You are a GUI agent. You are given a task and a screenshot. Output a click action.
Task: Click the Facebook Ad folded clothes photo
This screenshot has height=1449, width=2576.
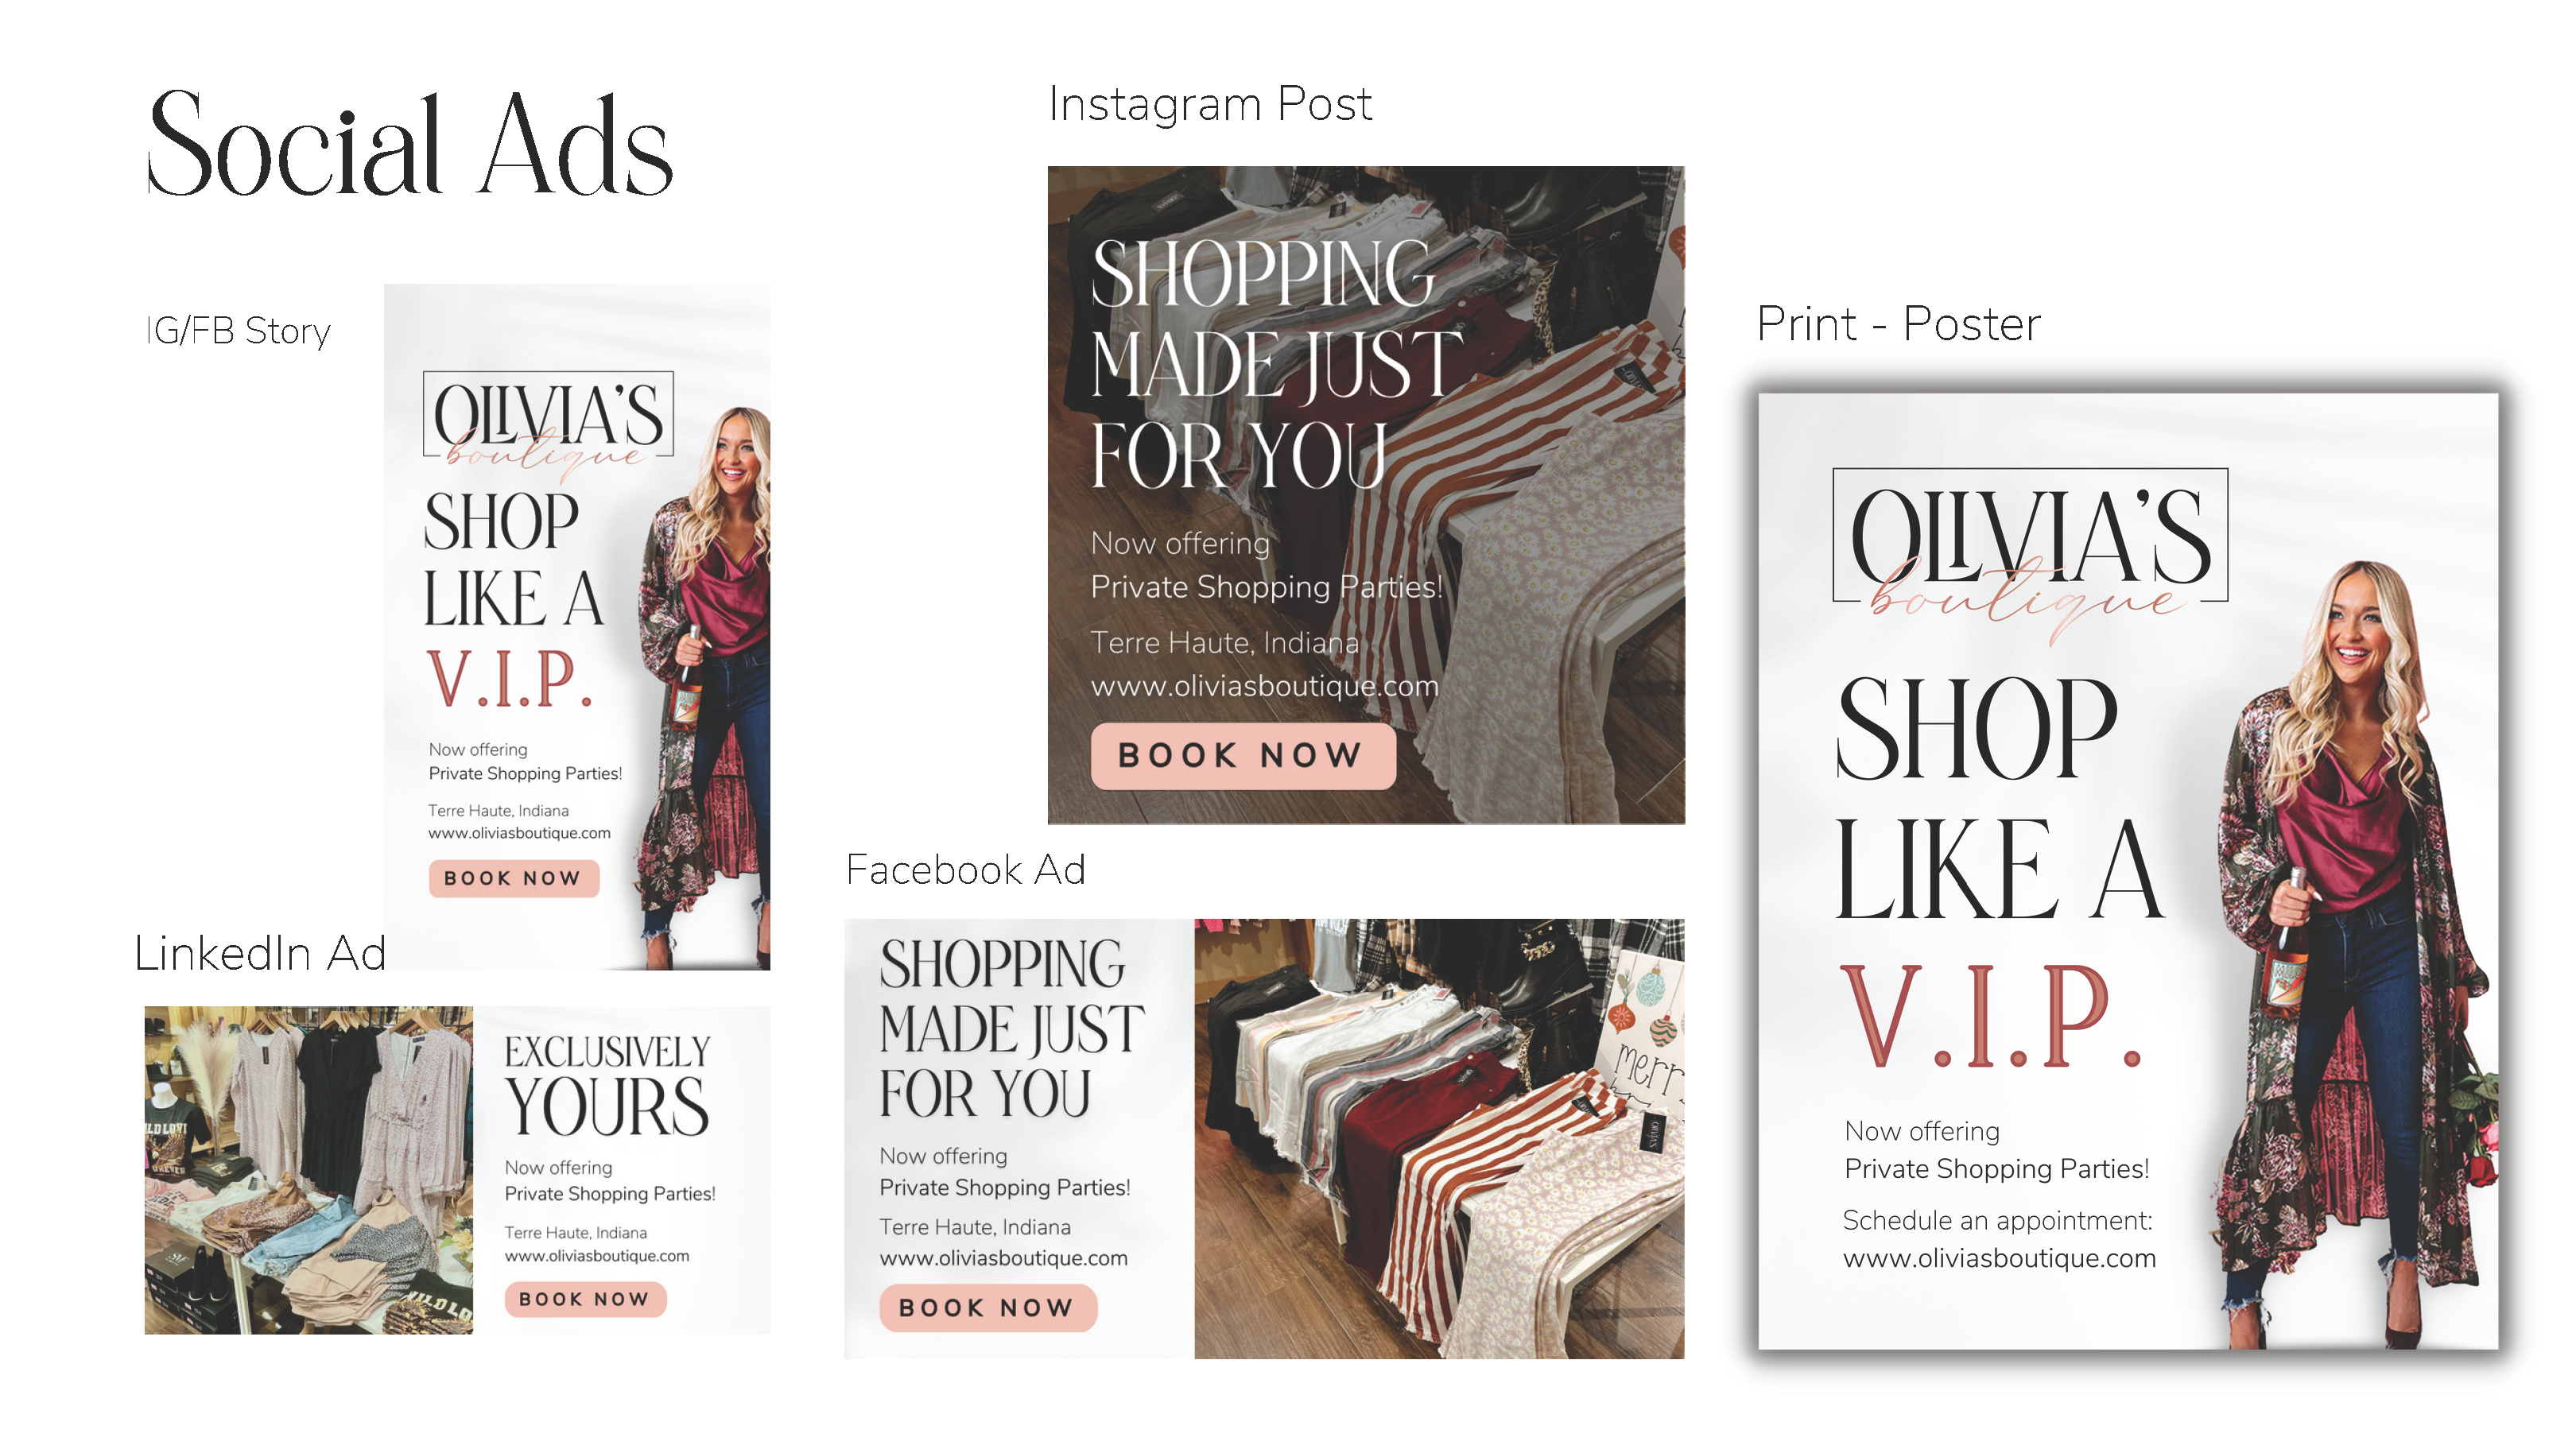coord(1438,1138)
